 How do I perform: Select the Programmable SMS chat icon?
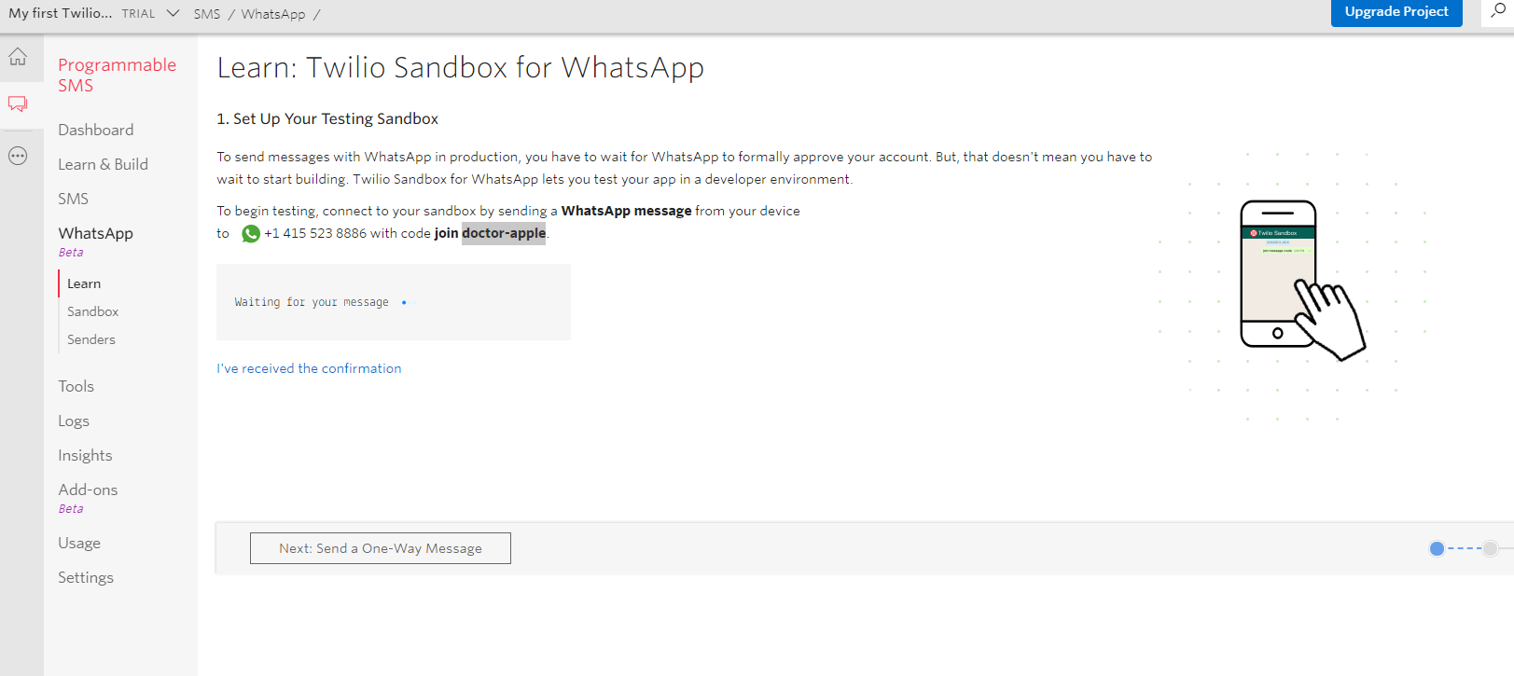18,103
